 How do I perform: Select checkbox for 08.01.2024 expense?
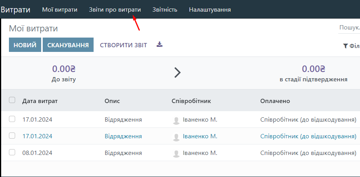pyautogui.click(x=12, y=153)
